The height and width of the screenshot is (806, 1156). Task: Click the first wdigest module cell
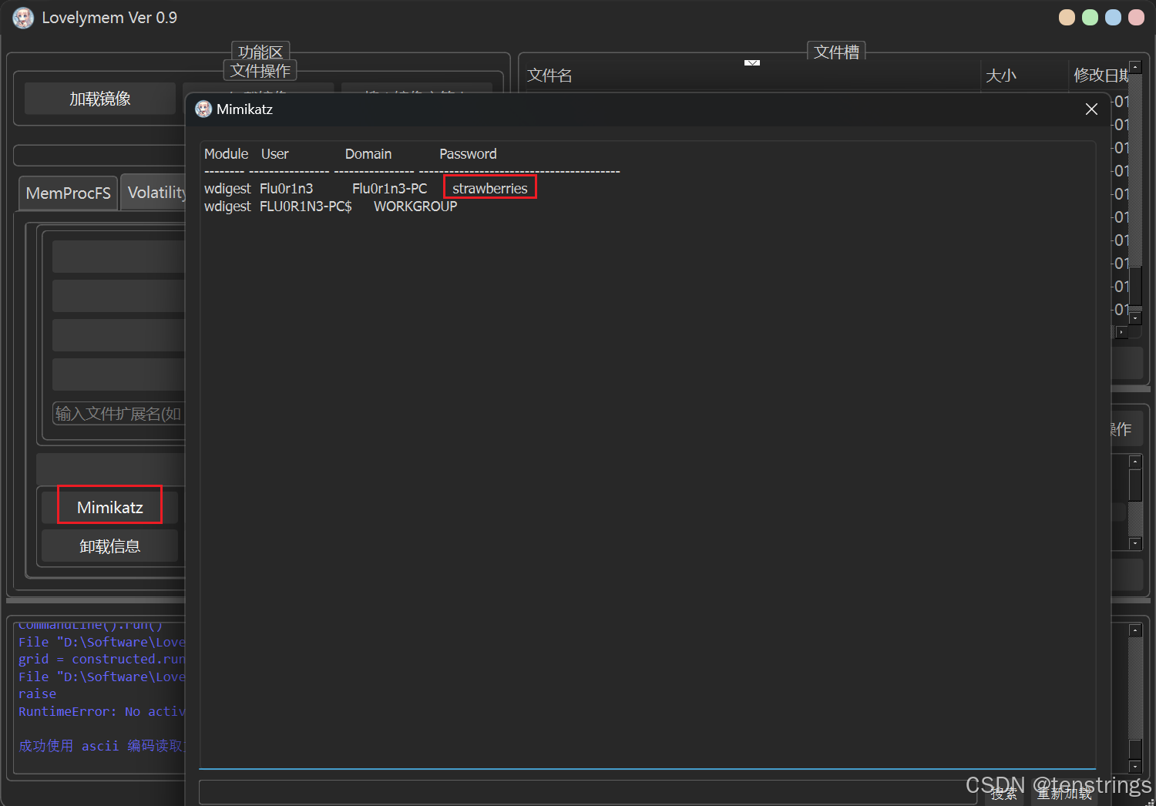coord(227,189)
